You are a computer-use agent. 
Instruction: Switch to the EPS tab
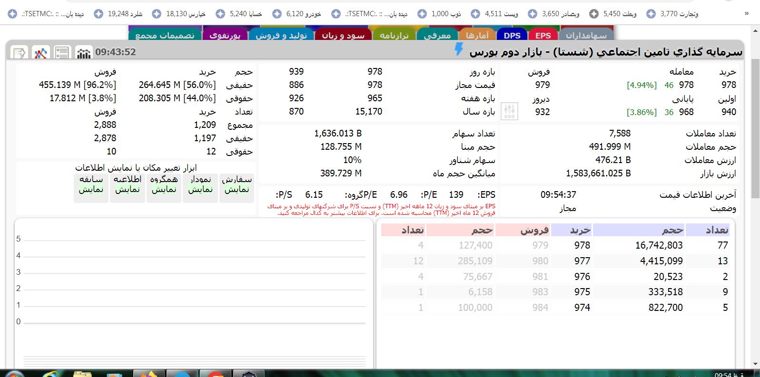(543, 35)
